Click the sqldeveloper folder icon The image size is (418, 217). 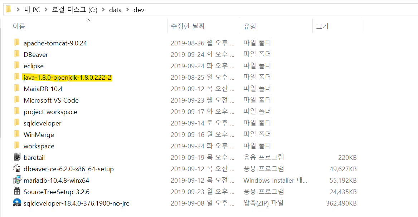pyautogui.click(x=17, y=123)
